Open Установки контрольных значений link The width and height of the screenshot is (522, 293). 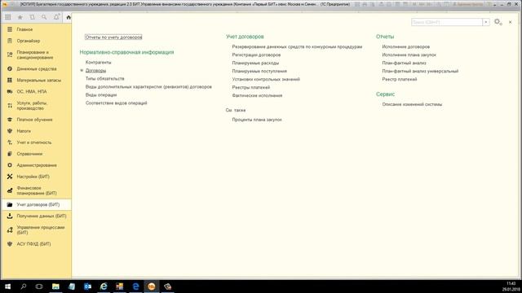point(266,80)
